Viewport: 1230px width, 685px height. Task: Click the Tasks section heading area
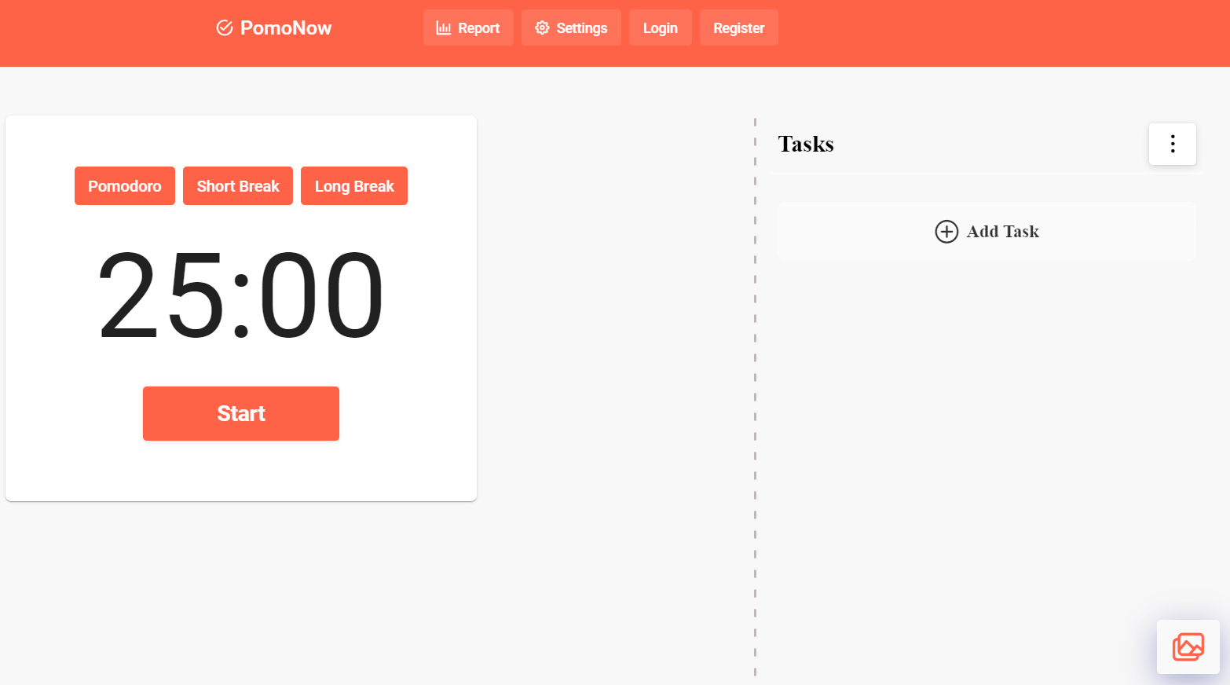[805, 144]
